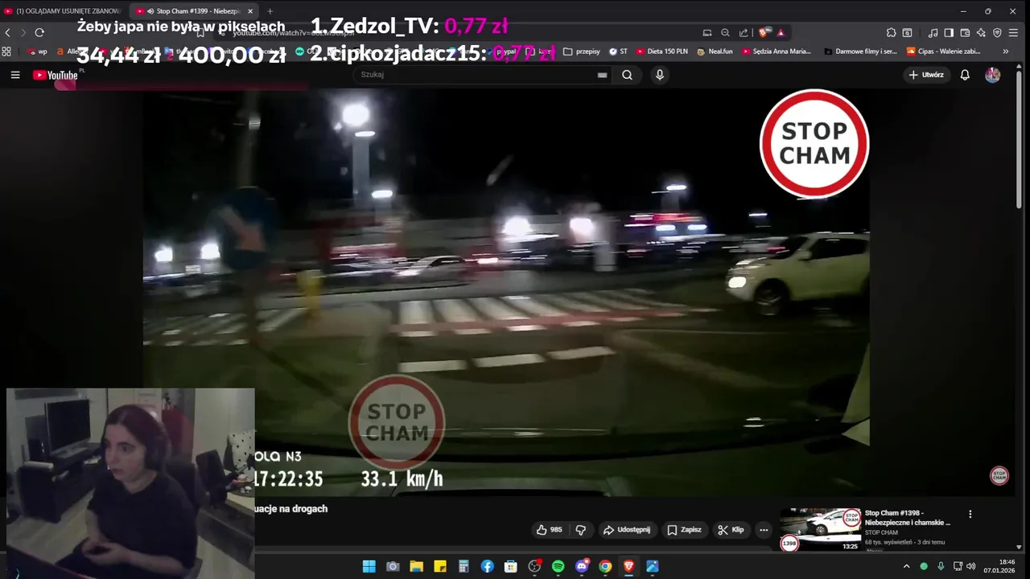1030x579 pixels.
Task: Open Brave browser from the taskbar
Action: [628, 566]
